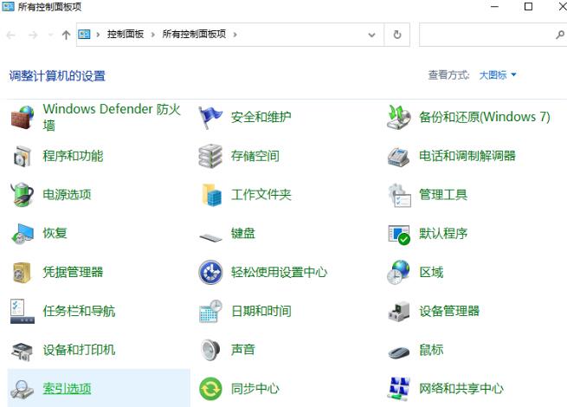Open the 安全和维护 text link
This screenshot has height=407, width=567.
261,117
